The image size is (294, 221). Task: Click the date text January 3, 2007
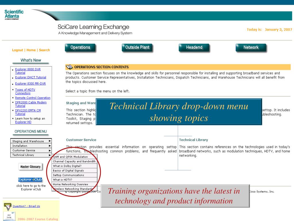(278, 30)
